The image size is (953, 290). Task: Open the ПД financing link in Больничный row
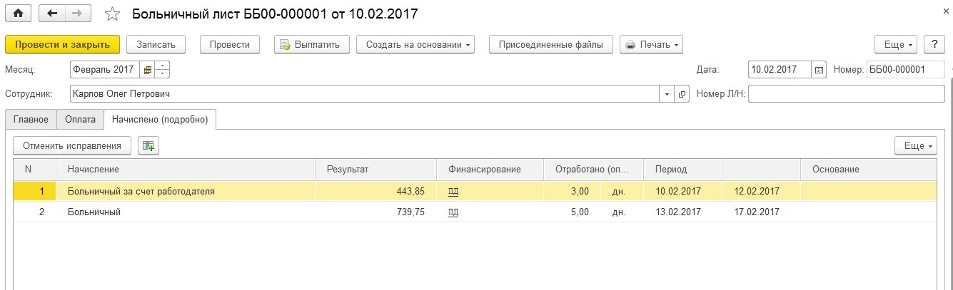pyautogui.click(x=453, y=212)
